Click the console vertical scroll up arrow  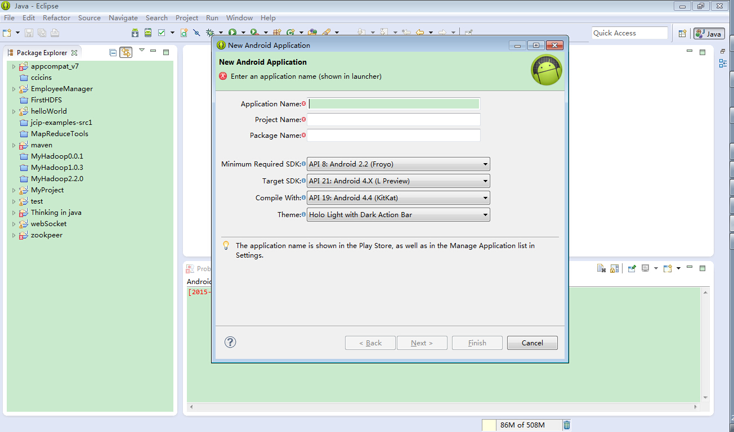click(x=705, y=292)
